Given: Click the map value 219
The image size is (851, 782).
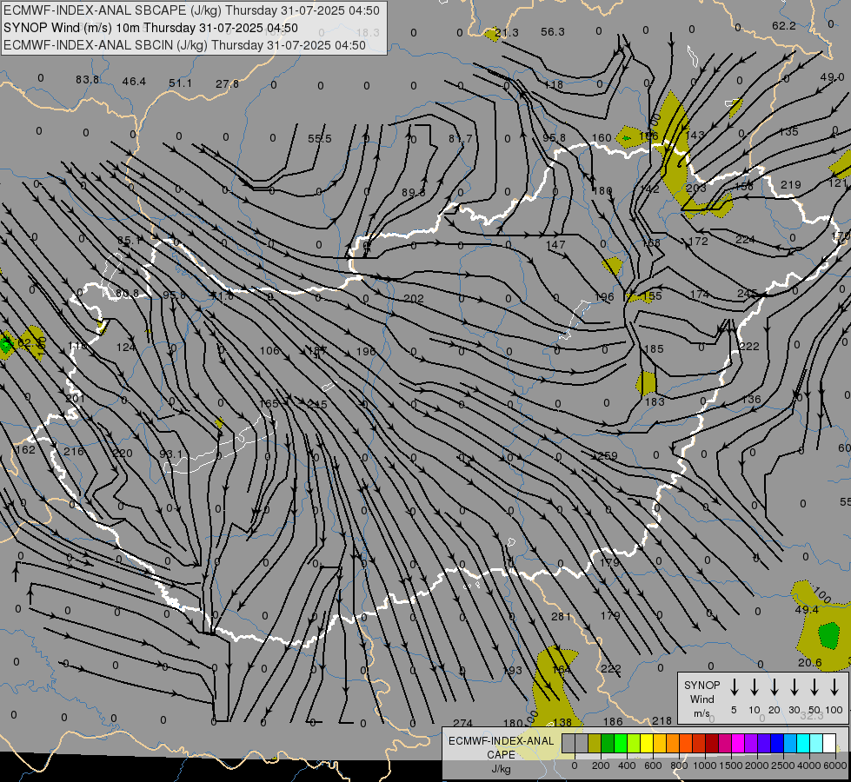Looking at the screenshot, I should (x=791, y=185).
